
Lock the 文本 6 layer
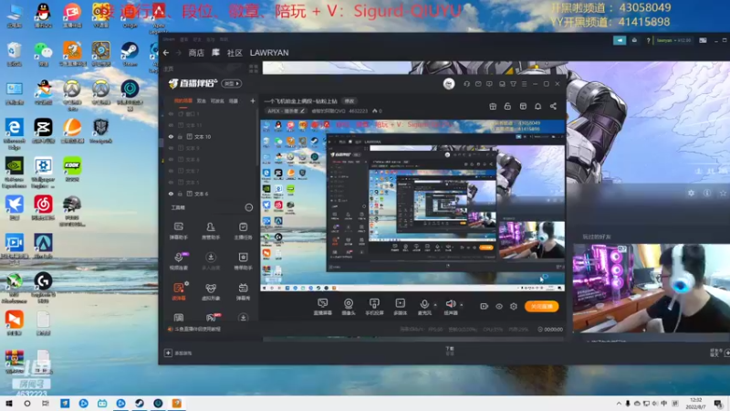coord(180,194)
